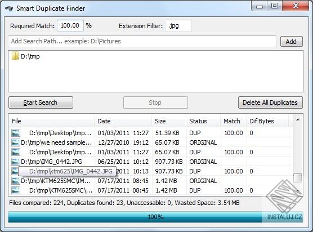The width and height of the screenshot is (313, 232).
Task: Sort results by File column header
Action: (x=52, y=121)
